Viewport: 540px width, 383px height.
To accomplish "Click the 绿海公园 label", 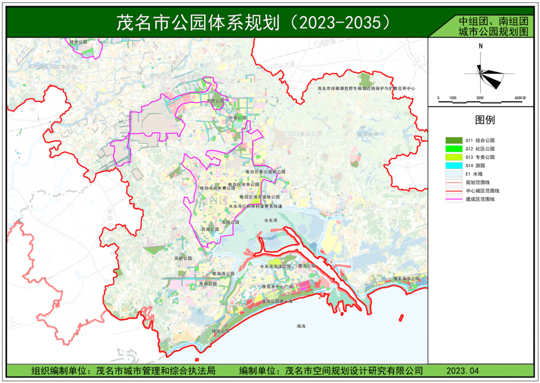I will [x=220, y=330].
